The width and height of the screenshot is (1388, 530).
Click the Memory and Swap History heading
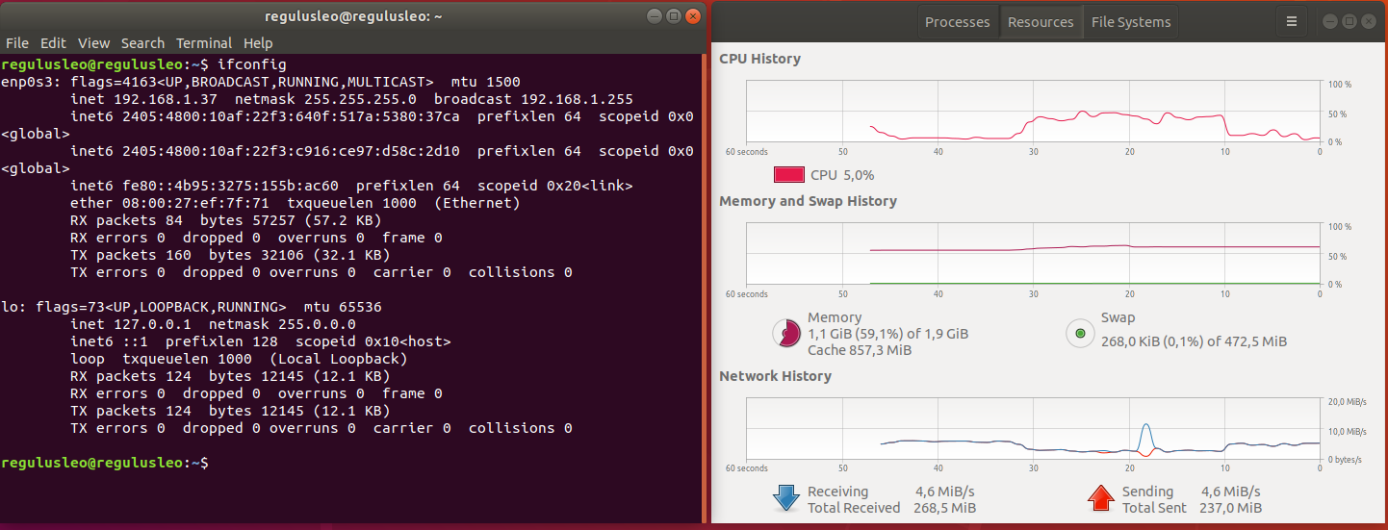[x=808, y=201]
